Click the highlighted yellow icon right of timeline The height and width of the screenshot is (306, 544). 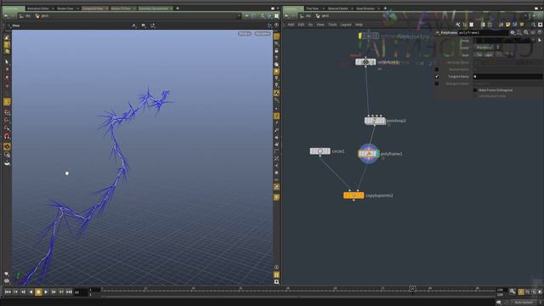click(x=521, y=292)
